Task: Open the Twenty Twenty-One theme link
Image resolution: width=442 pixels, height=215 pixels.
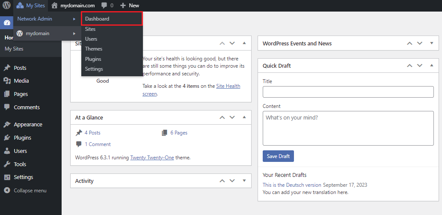Action: (152, 158)
